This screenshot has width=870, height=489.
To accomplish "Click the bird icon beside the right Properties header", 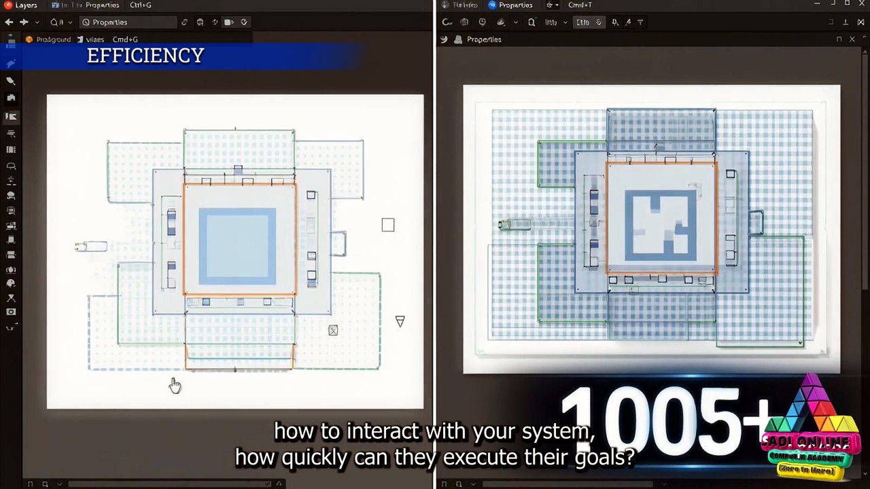I will click(x=444, y=39).
